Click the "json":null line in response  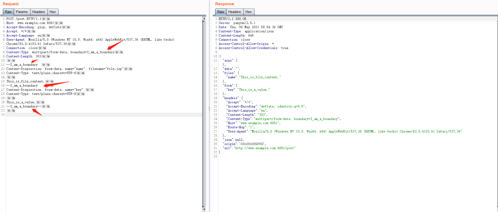(233, 140)
